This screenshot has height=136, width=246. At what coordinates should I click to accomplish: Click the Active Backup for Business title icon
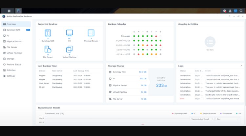(4, 16)
